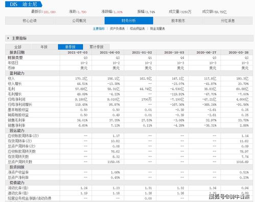Click the 2021-01-02 column header
255x202 pixels.
[x=142, y=53]
